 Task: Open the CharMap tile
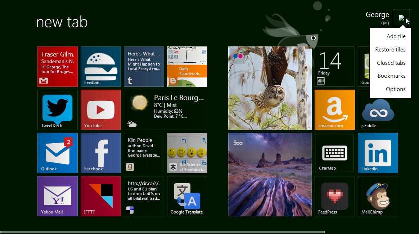click(x=334, y=153)
